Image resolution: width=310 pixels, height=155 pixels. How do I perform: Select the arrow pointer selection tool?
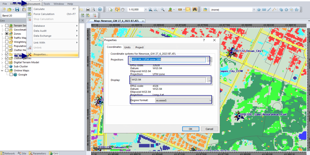point(117,9)
